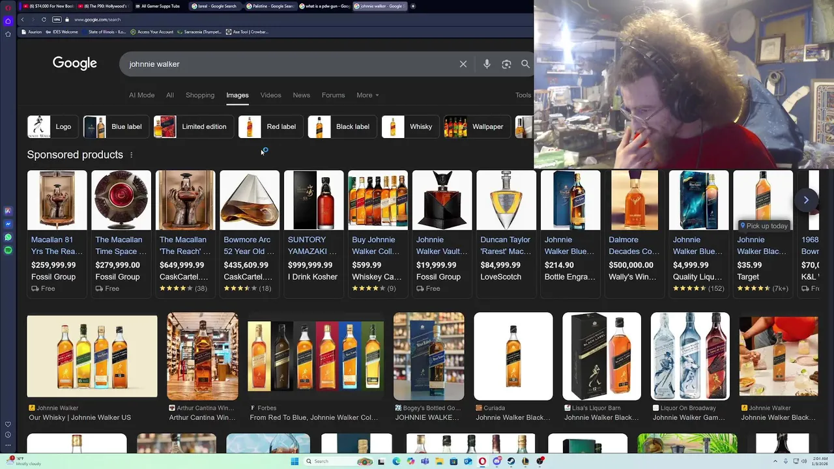Switch to the All results tab
Screen dimensions: 834x469
(x=169, y=95)
